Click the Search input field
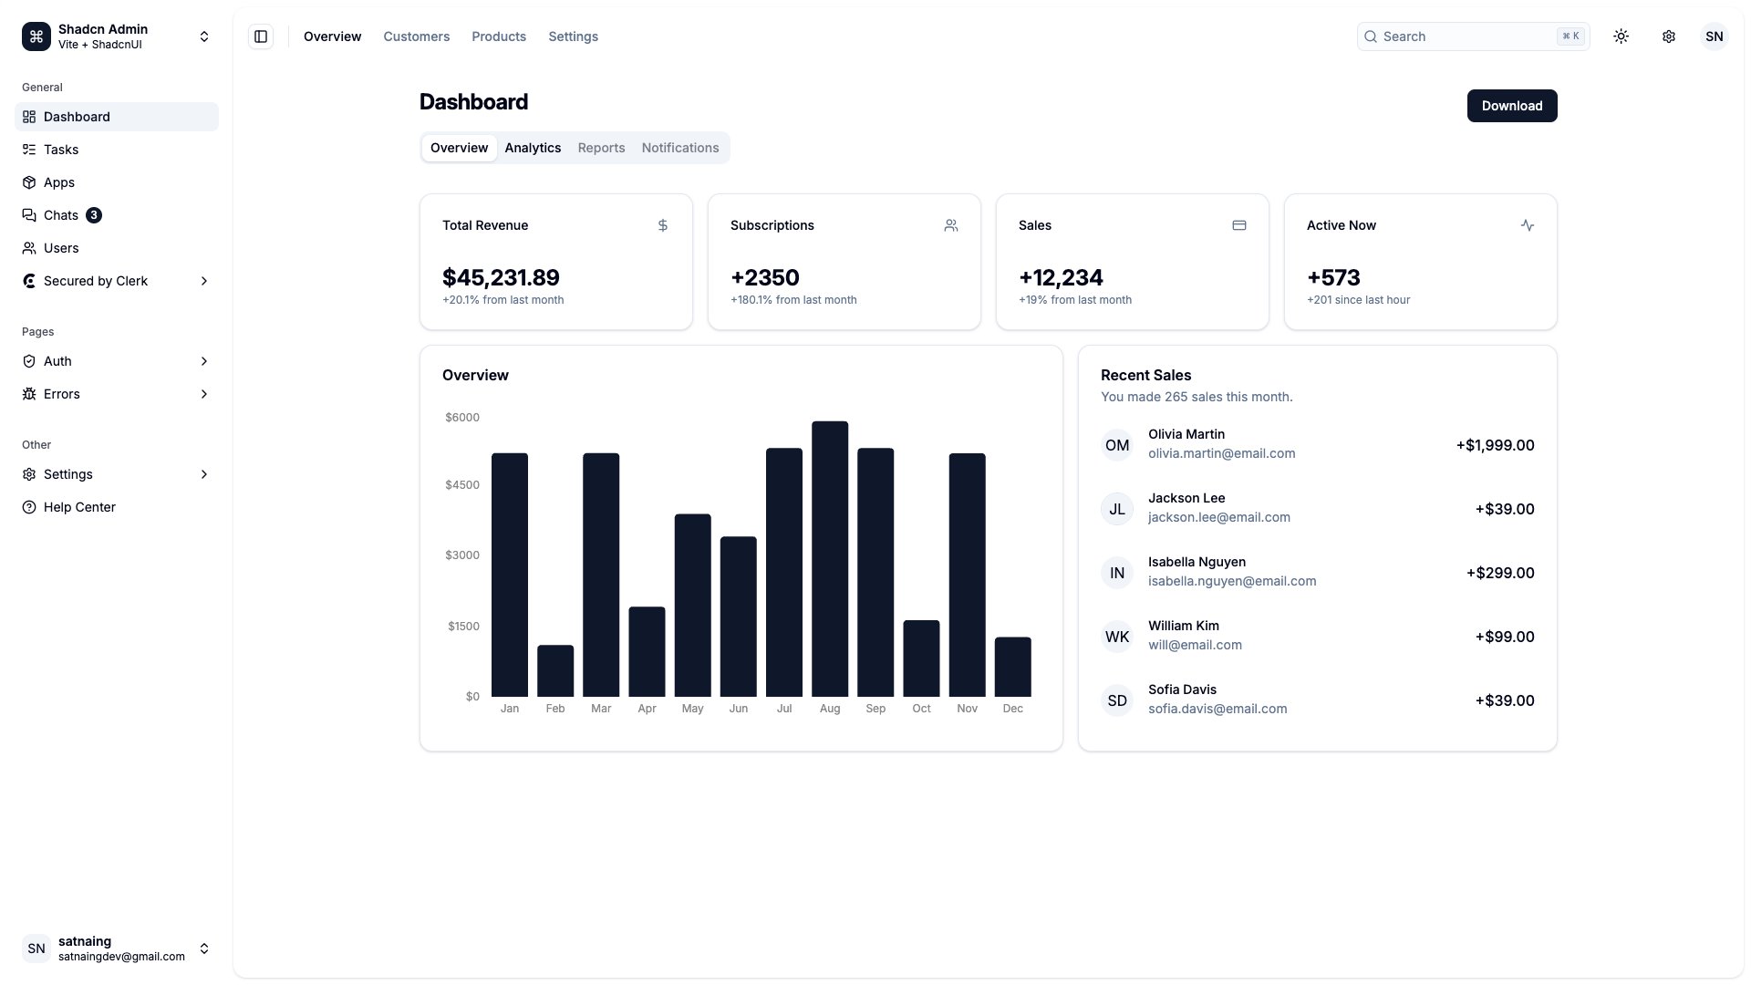 click(x=1459, y=36)
